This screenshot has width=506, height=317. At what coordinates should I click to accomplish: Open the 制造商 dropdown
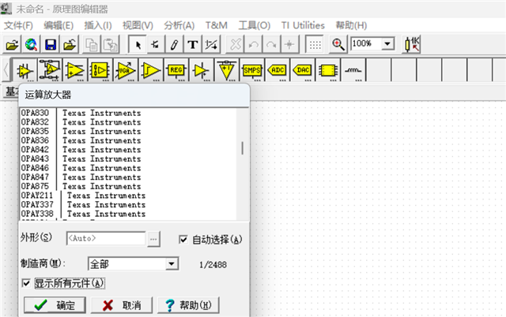pyautogui.click(x=172, y=264)
